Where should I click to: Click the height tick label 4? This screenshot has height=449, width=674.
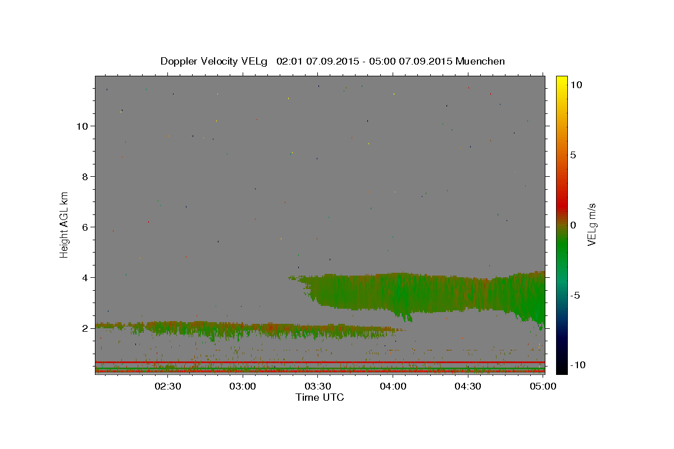click(x=85, y=278)
